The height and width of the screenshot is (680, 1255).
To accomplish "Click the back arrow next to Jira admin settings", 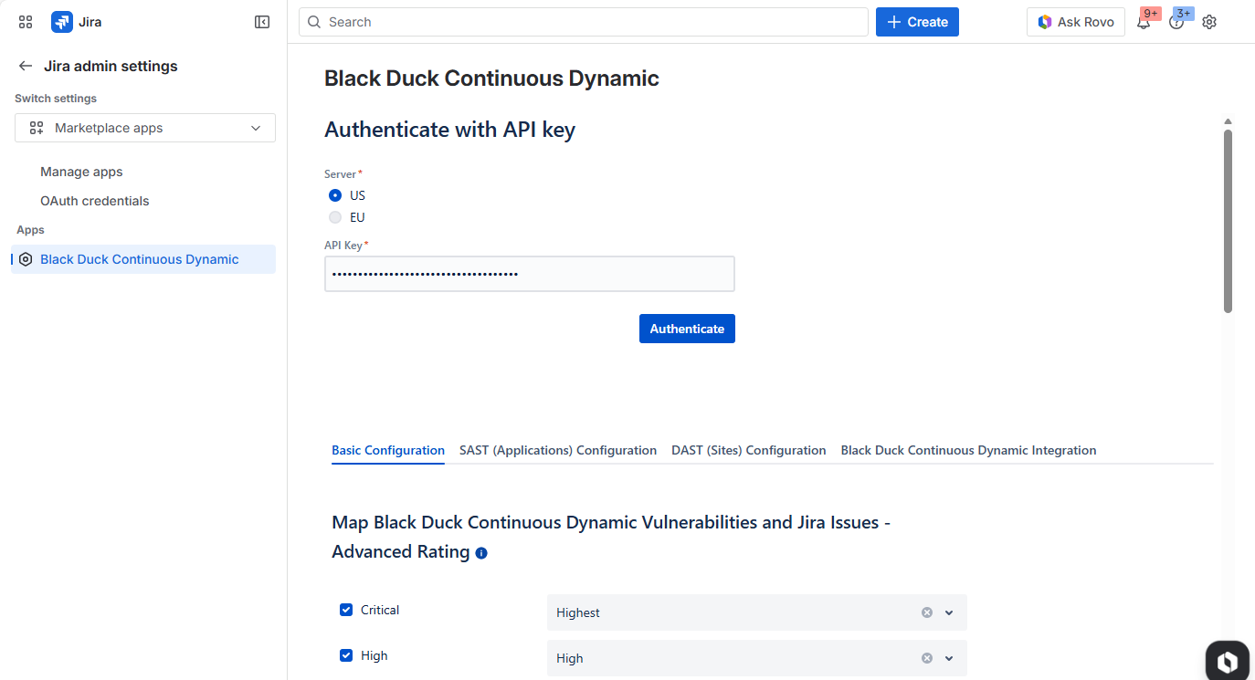I will click(x=26, y=65).
